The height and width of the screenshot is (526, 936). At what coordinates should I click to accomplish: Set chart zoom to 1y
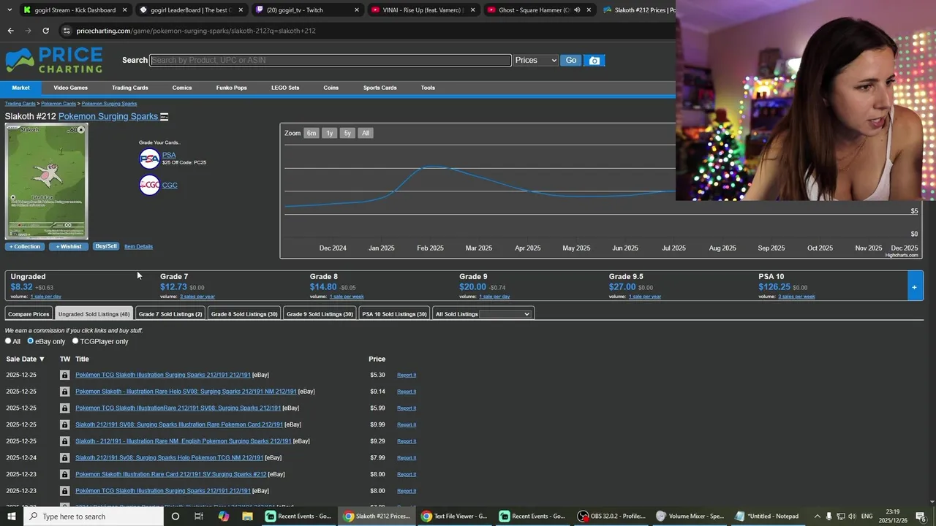tap(329, 133)
